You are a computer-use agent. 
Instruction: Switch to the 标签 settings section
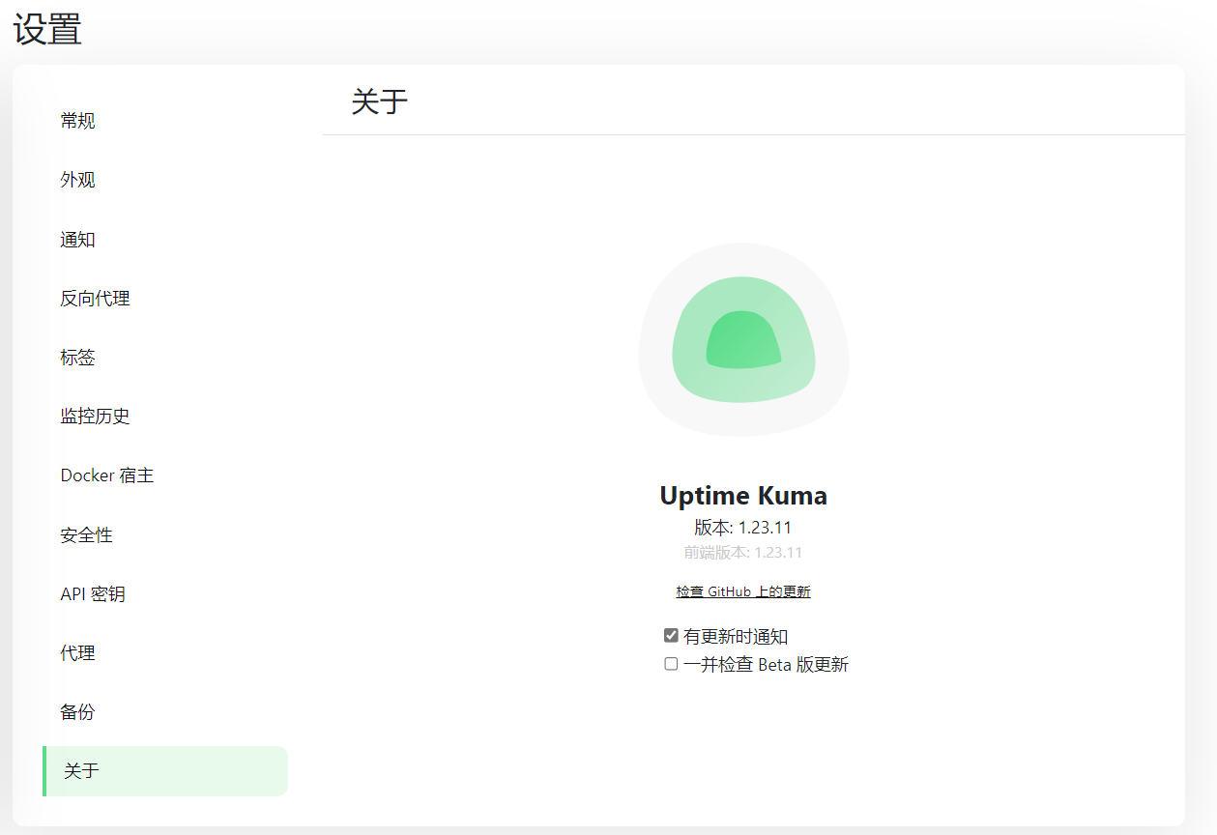point(77,358)
